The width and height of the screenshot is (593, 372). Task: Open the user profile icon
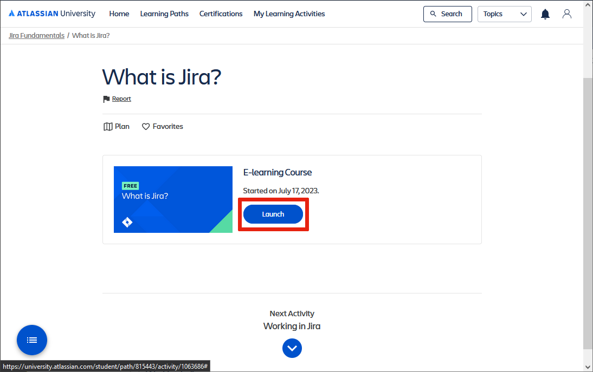coord(566,14)
